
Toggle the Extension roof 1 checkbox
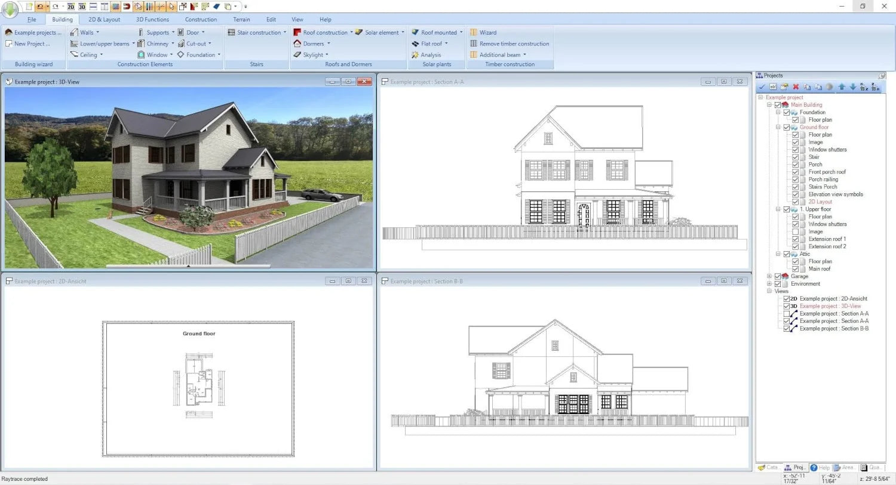click(x=796, y=239)
